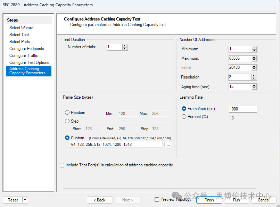Increase Aging time with up arrow

[254, 85]
